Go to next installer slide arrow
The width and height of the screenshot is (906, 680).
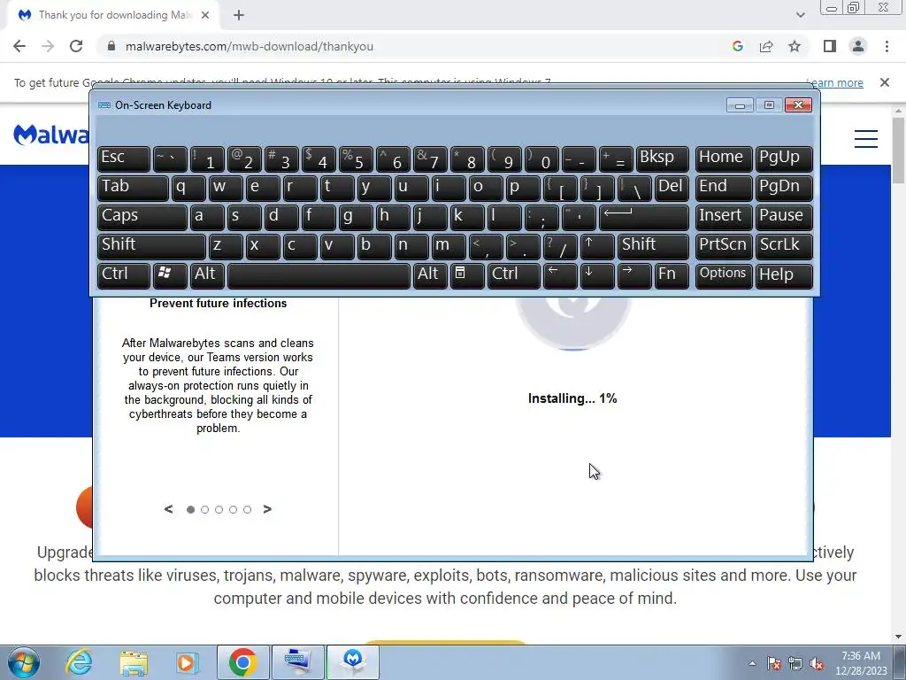(267, 509)
